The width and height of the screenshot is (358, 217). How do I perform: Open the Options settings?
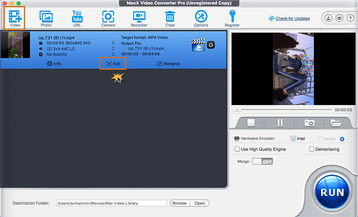pos(201,18)
